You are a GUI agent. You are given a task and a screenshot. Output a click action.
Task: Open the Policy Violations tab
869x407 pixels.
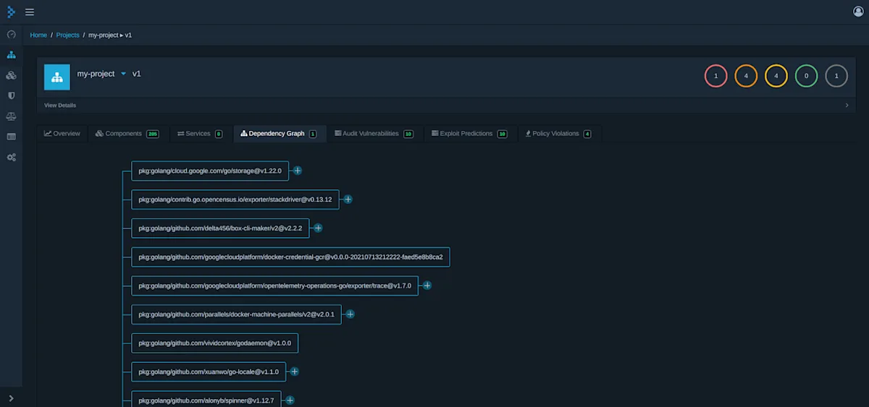point(558,134)
